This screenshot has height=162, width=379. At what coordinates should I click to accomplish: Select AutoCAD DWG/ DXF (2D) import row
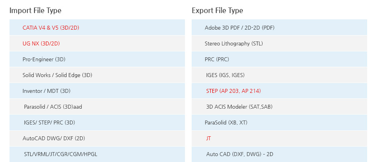coord(53,138)
